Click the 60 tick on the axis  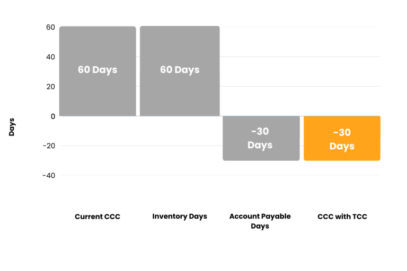51,27
